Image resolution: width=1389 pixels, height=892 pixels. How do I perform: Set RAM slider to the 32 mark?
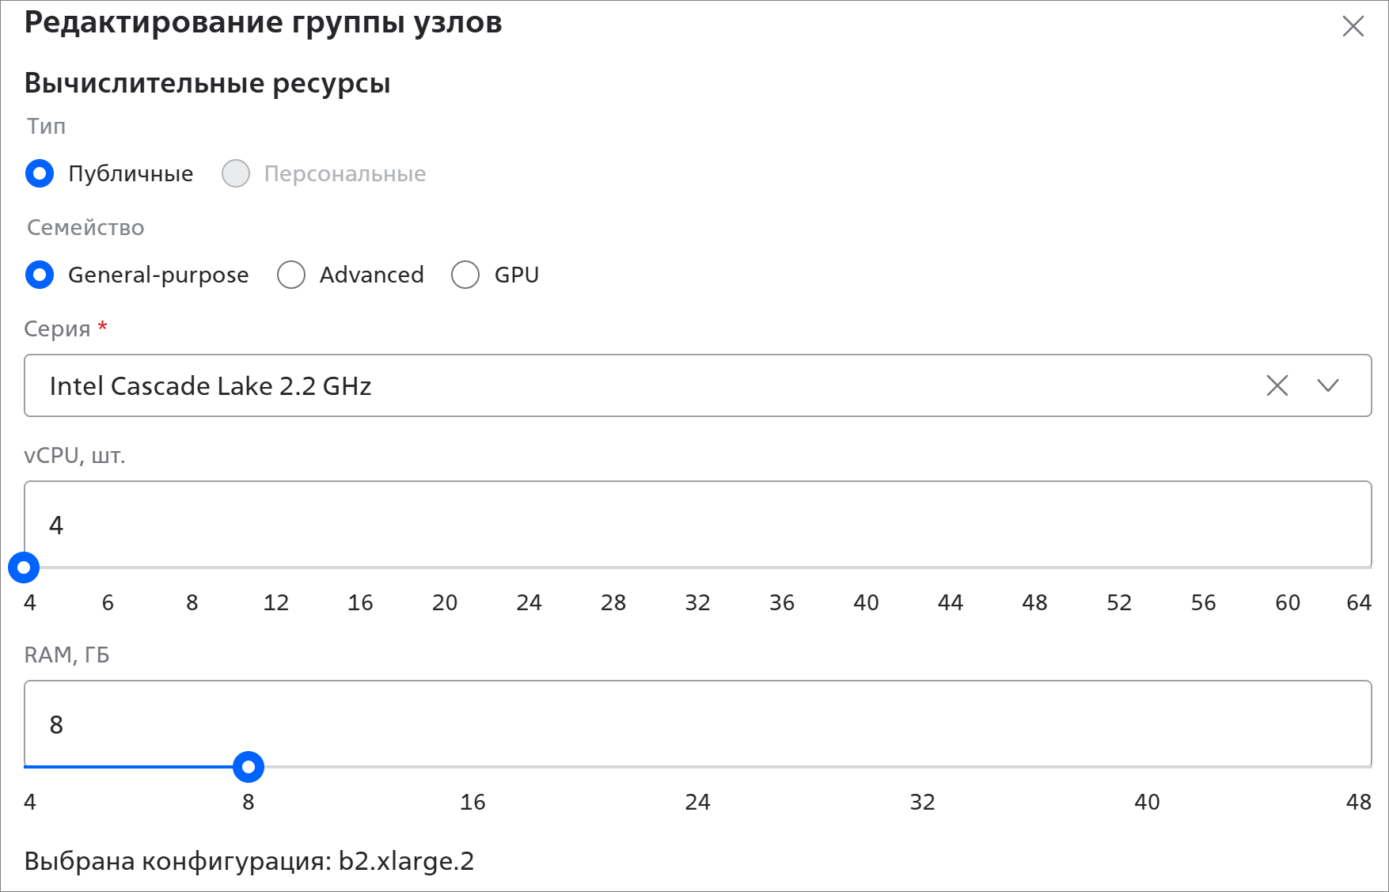(923, 767)
